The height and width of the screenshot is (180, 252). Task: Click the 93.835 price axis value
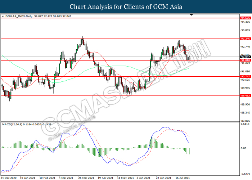tap(246, 30)
